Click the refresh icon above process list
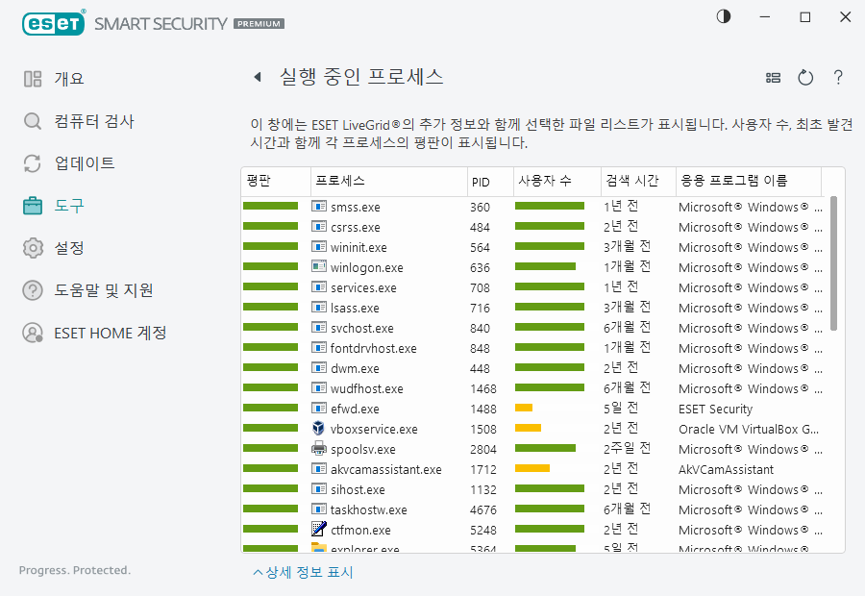The width and height of the screenshot is (865, 596). 805,78
